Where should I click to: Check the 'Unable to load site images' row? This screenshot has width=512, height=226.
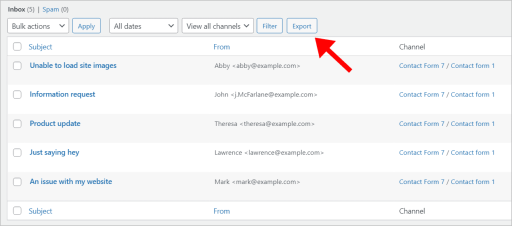[x=17, y=65]
